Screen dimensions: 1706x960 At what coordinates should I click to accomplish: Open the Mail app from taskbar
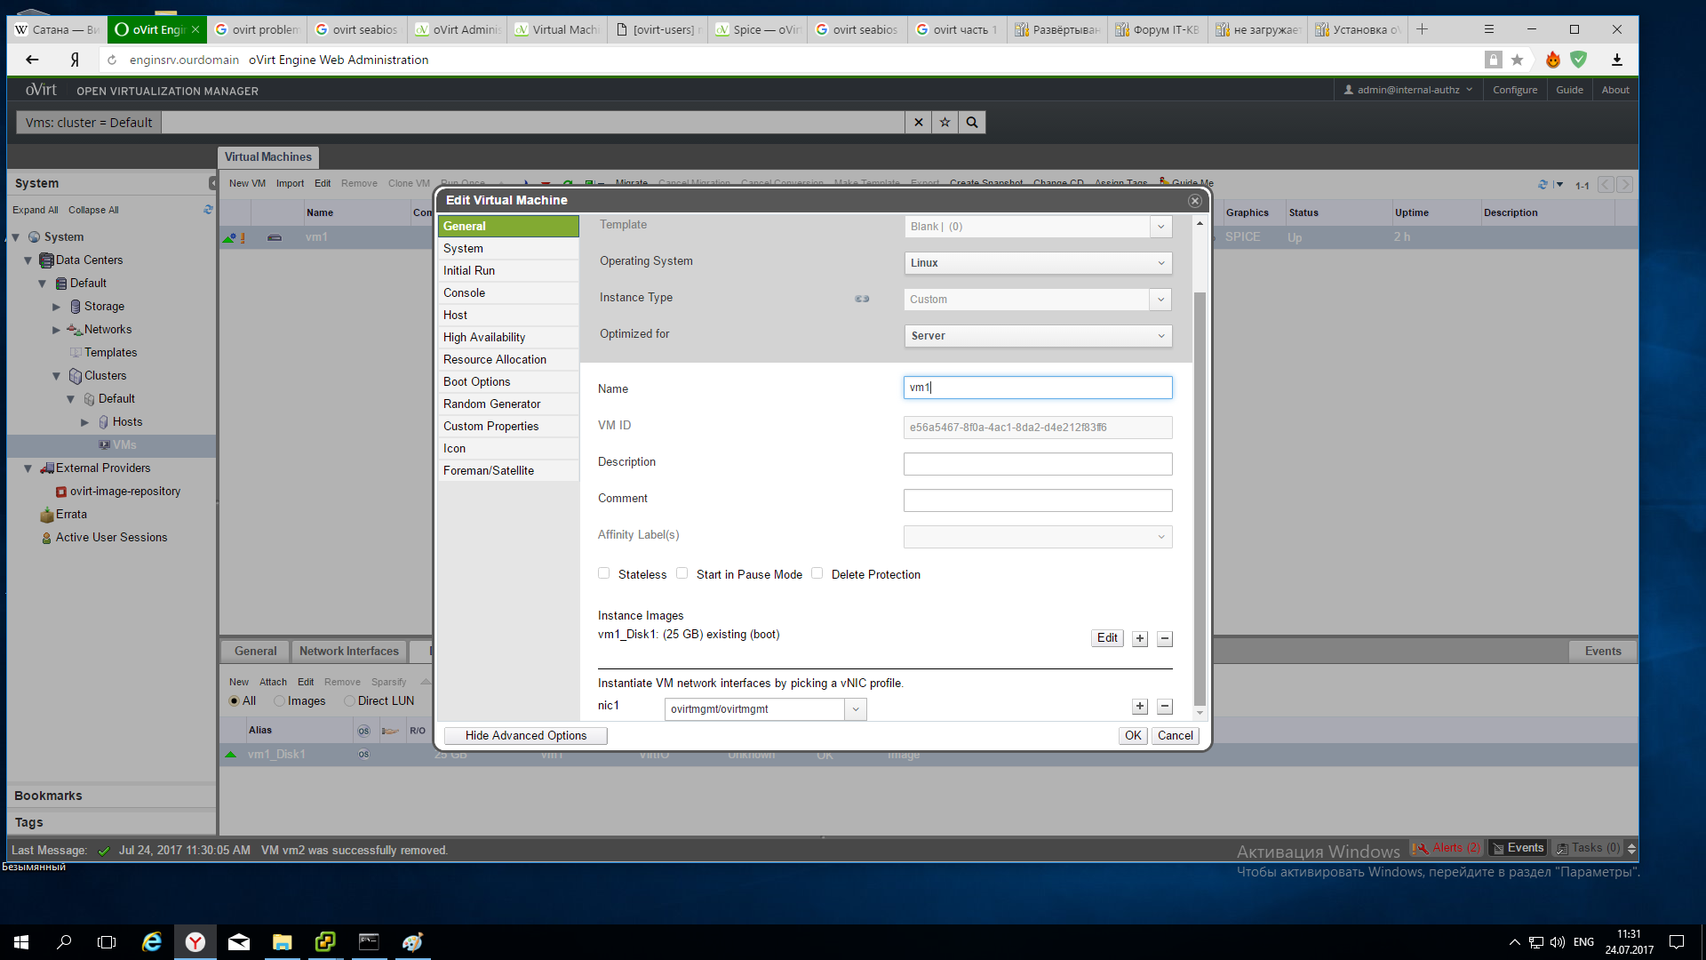(x=239, y=941)
